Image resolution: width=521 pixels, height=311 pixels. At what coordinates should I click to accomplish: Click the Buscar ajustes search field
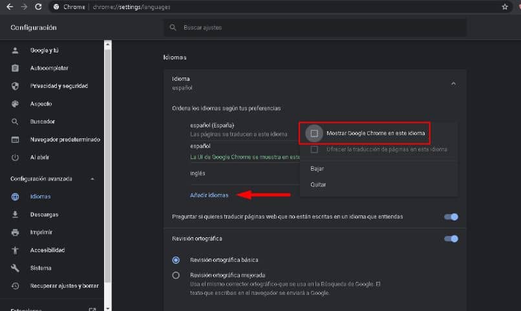(x=315, y=28)
